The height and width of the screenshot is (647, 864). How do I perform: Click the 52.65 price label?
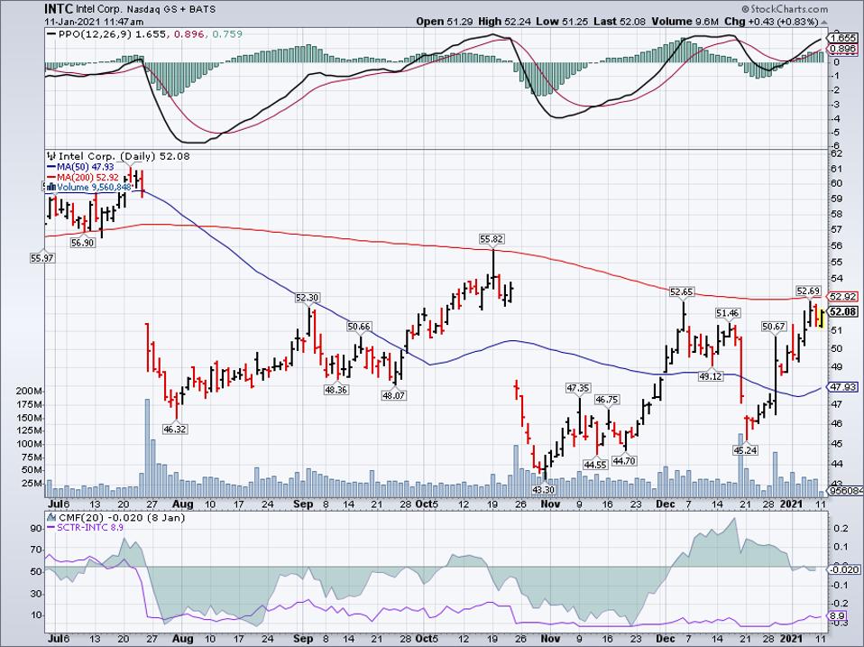[682, 291]
